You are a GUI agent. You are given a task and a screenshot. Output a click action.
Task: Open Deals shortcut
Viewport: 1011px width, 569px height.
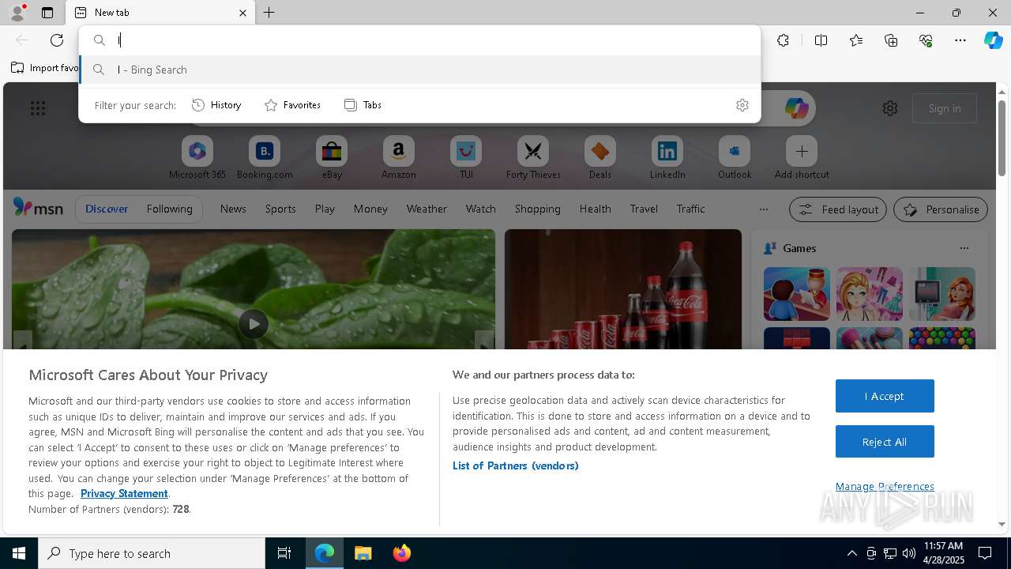600,158
